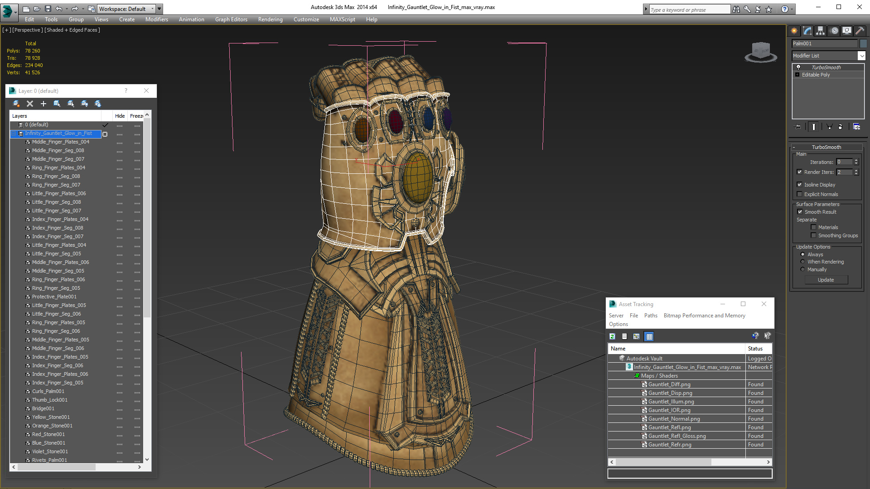Click Create New Layer icon
This screenshot has width=870, height=489.
click(x=16, y=104)
